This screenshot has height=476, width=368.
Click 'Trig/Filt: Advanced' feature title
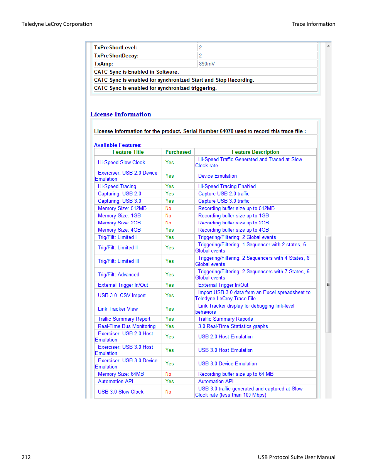coord(118,275)
